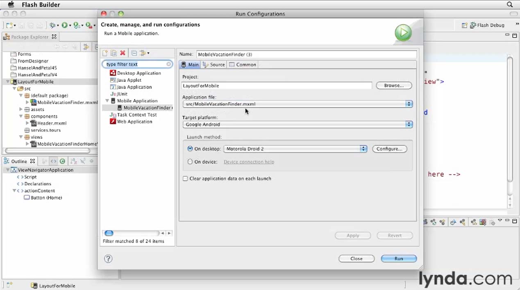This screenshot has width=520, height=290.
Task: Click the Project field containing LayoutForMobile
Action: [277, 86]
